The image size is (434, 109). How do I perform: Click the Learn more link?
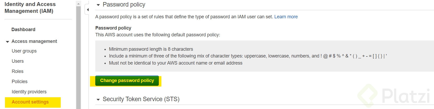coord(286,17)
